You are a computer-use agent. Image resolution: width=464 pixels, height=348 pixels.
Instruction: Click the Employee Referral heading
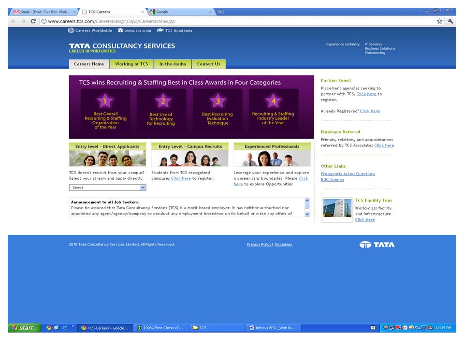pos(340,132)
